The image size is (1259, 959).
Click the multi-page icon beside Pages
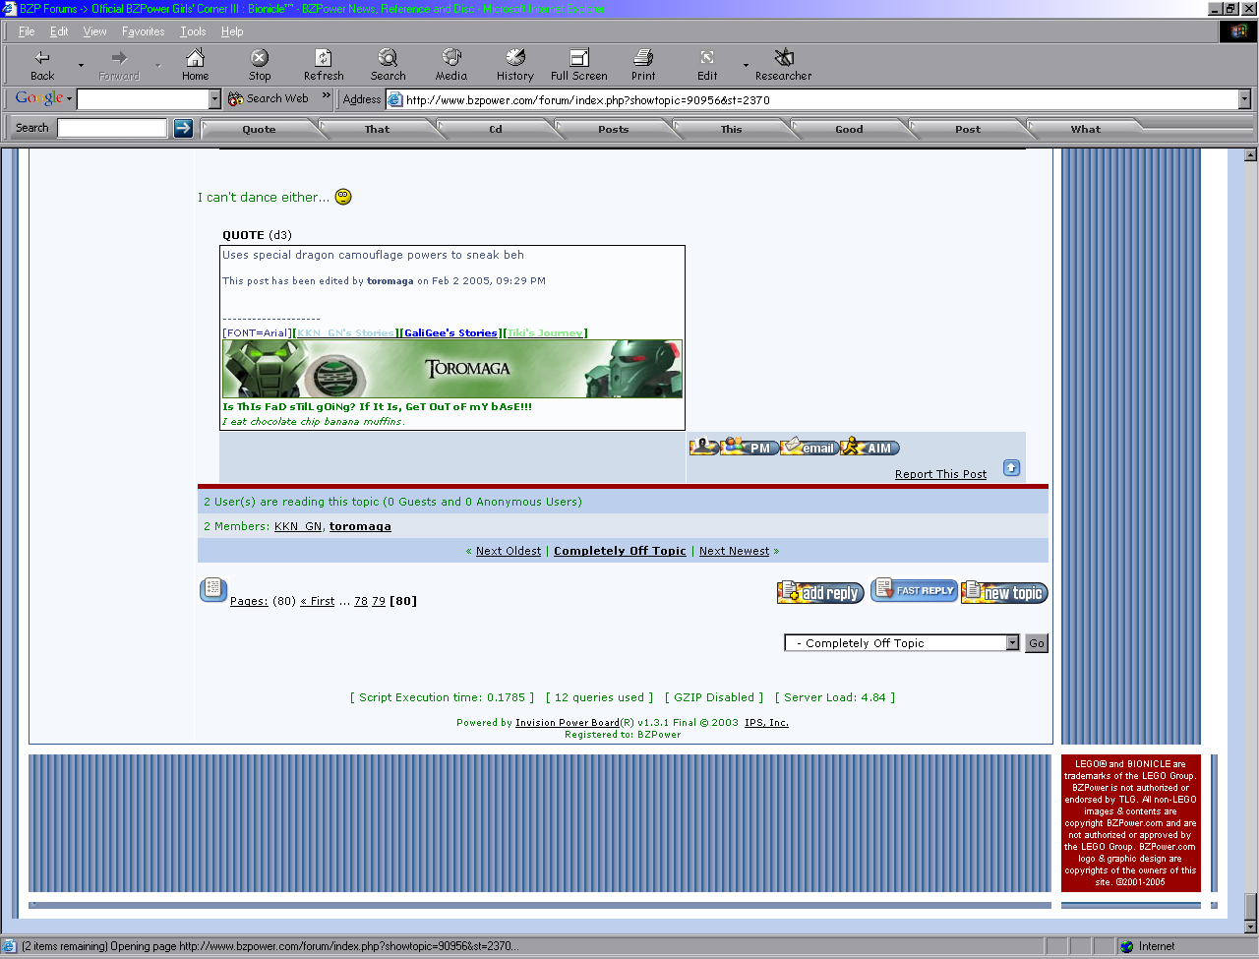coord(212,588)
